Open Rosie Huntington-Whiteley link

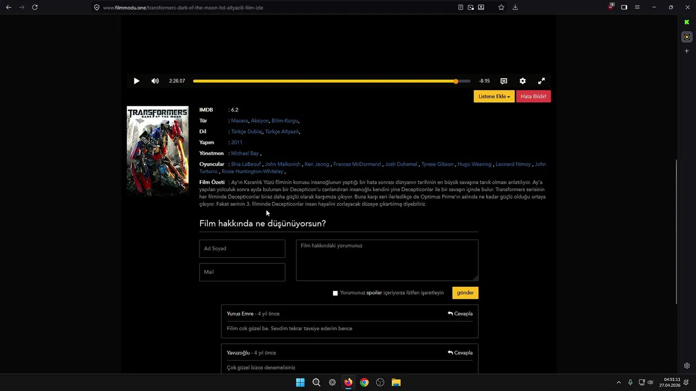point(252,172)
